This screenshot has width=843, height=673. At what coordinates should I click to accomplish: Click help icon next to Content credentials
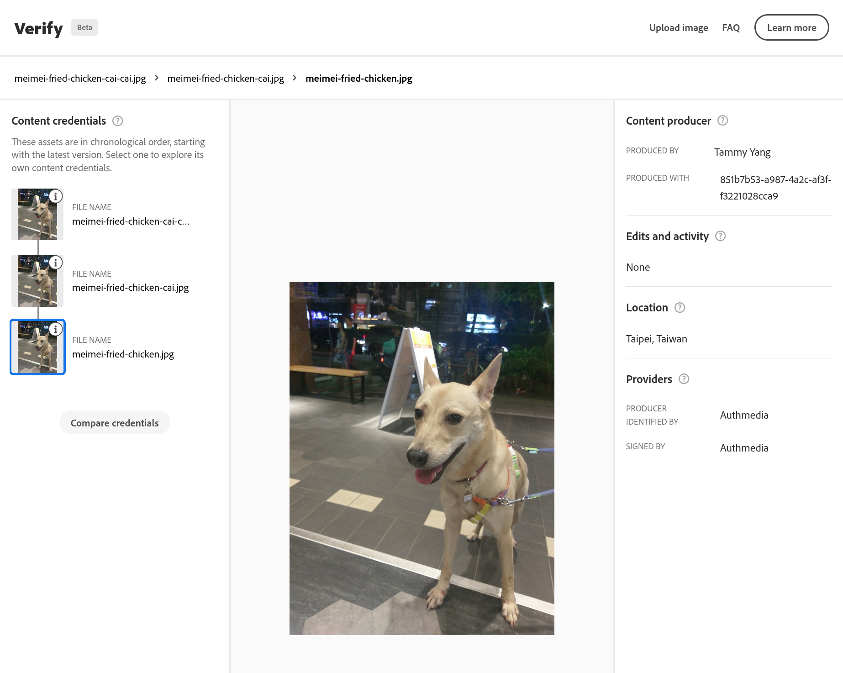tap(117, 121)
